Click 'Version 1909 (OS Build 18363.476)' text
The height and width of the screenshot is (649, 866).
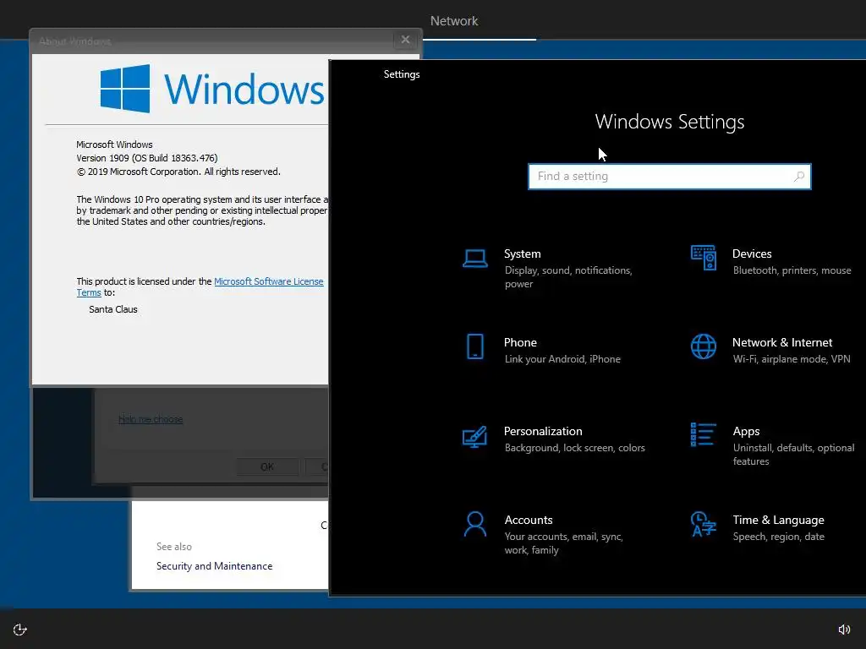tap(147, 158)
